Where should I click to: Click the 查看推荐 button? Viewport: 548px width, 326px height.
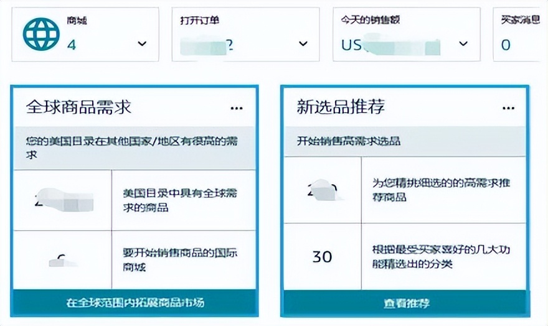click(406, 303)
